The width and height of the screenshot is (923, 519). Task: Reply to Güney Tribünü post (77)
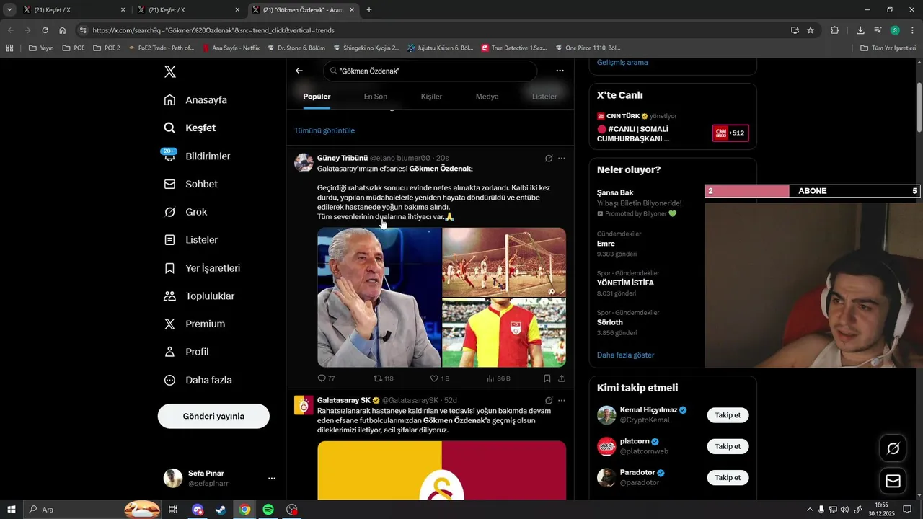tap(327, 378)
